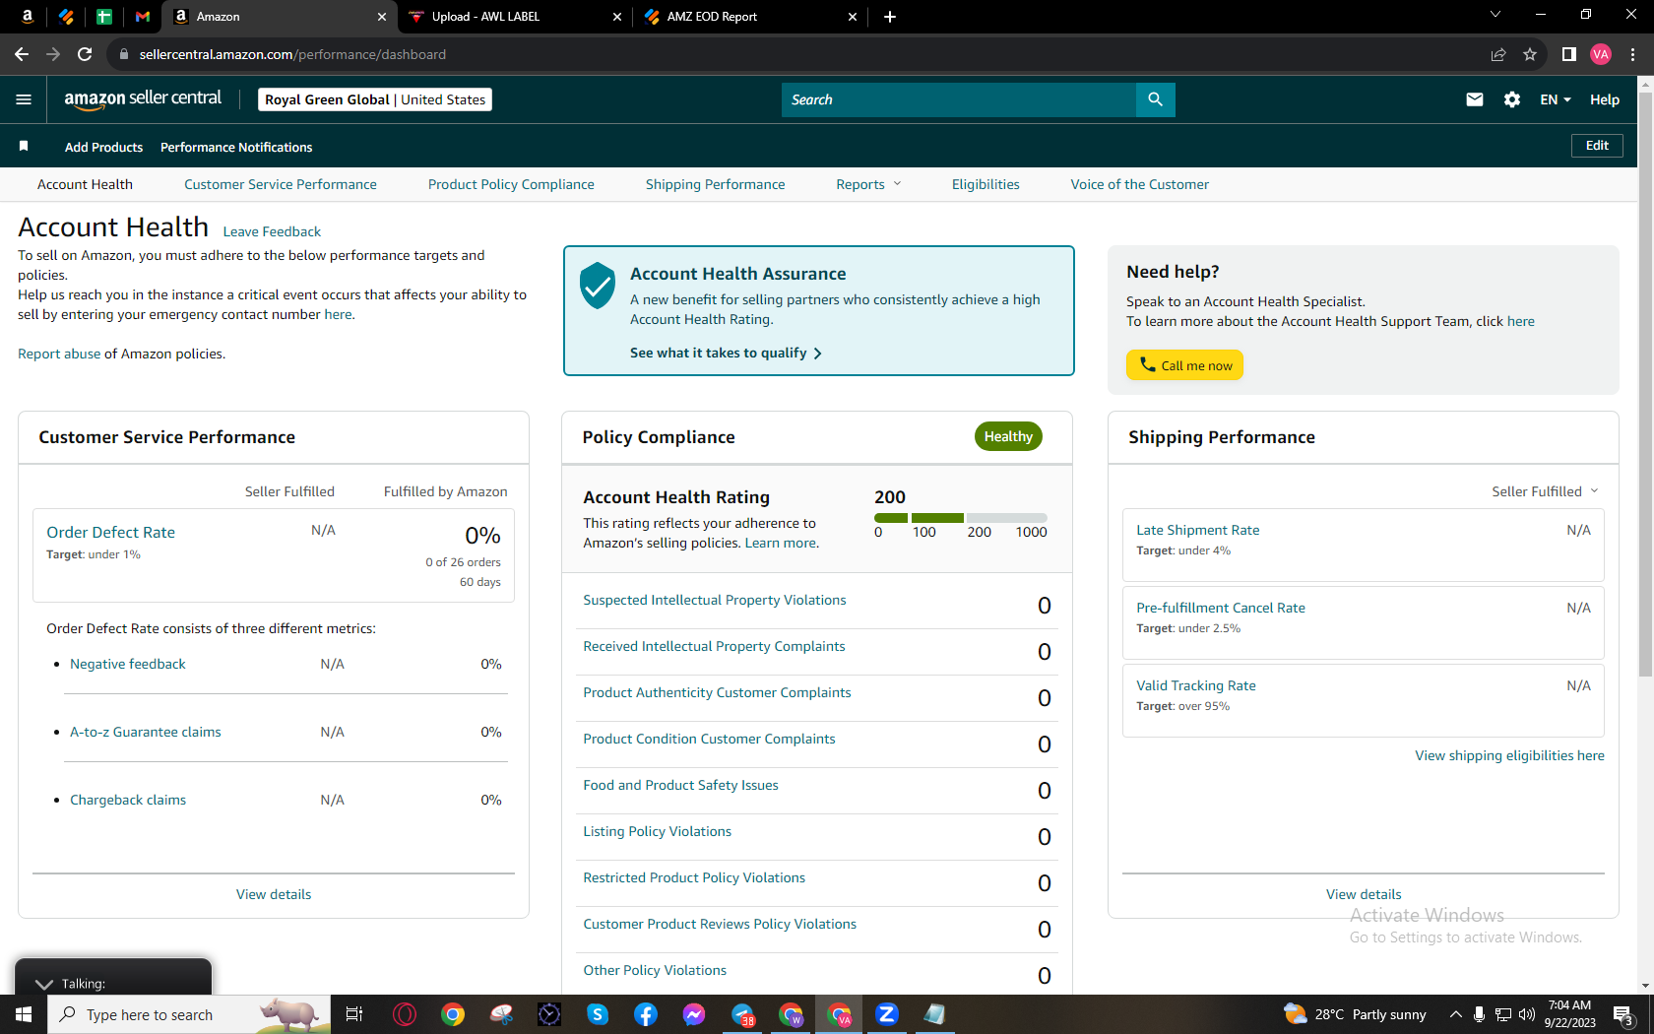The height and width of the screenshot is (1034, 1654).
Task: Open the Customer Service Performance nav tab
Action: (x=281, y=184)
